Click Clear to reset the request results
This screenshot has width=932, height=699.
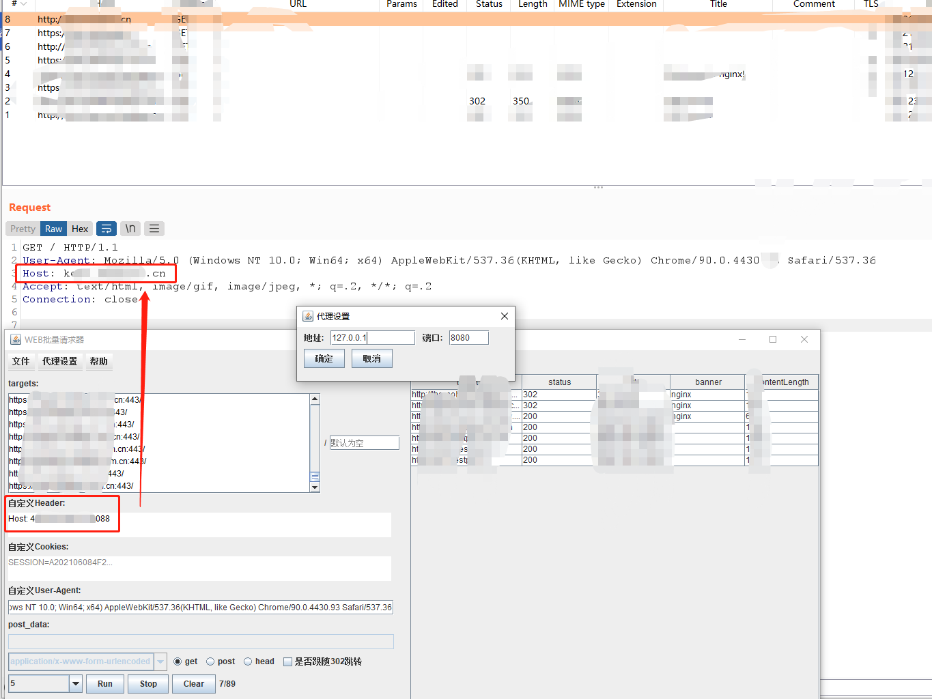pos(193,683)
